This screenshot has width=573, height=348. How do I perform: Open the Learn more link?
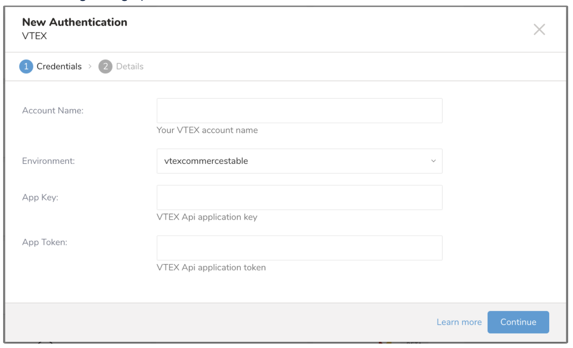(459, 322)
